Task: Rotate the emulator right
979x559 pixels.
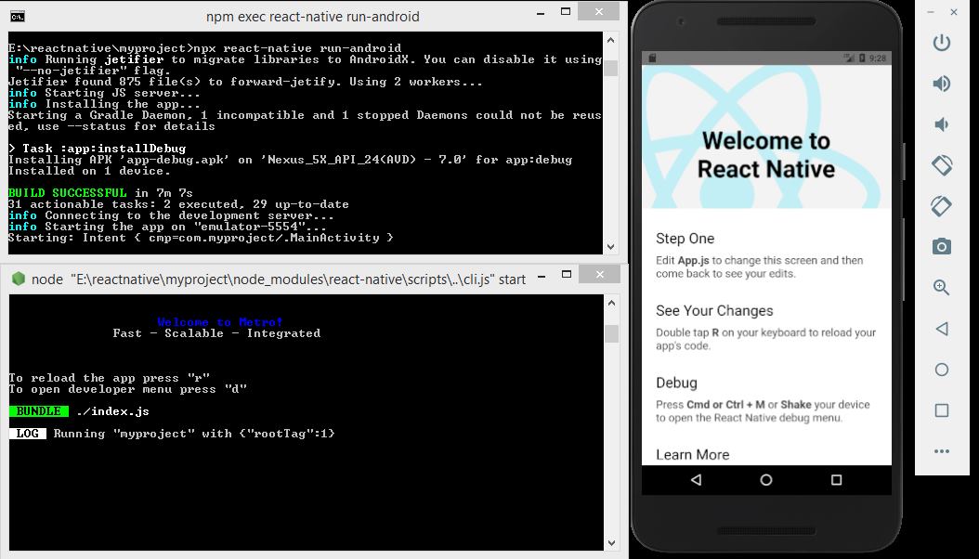Action: tap(941, 206)
